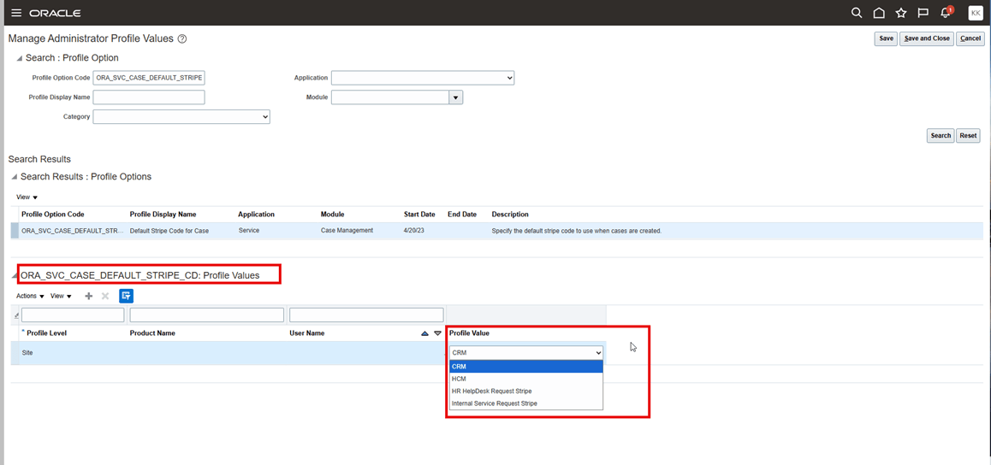Click 'Default Stripe Code for Case' cell
The height and width of the screenshot is (465, 991).
pyautogui.click(x=169, y=231)
